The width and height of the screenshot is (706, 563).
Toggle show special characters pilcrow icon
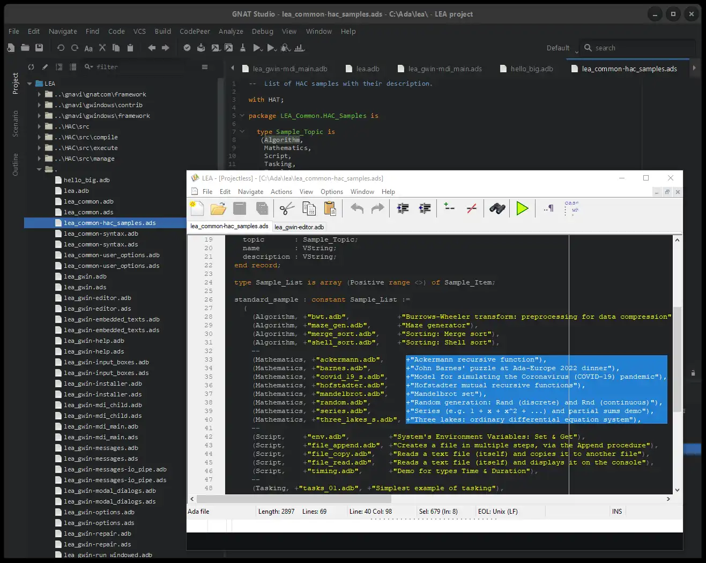[548, 208]
